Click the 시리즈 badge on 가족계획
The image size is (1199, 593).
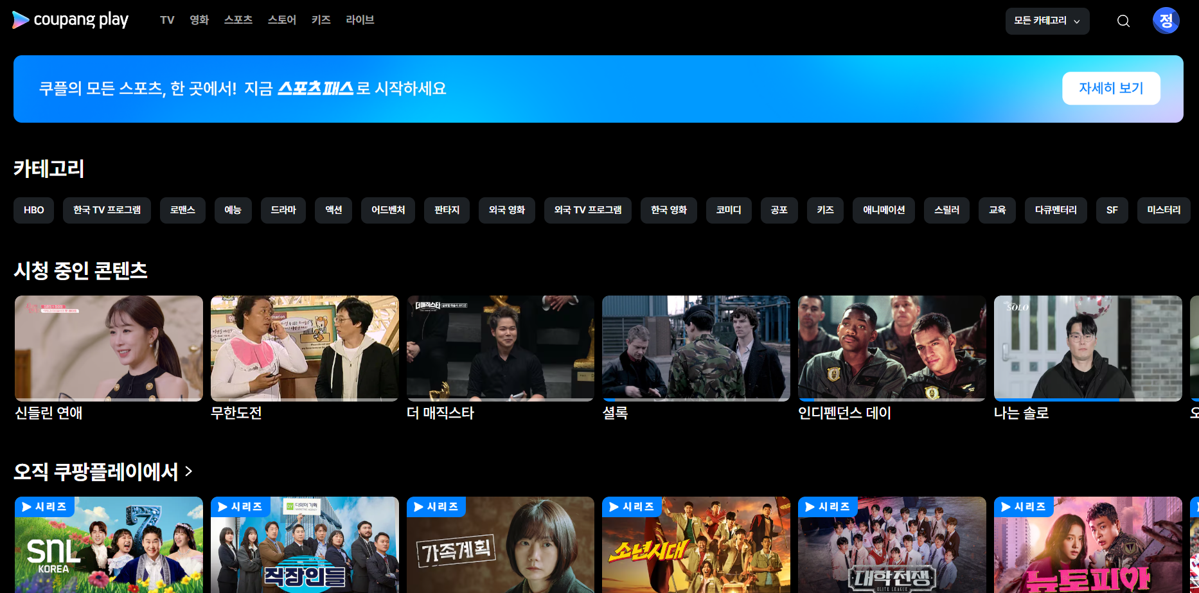(x=436, y=507)
